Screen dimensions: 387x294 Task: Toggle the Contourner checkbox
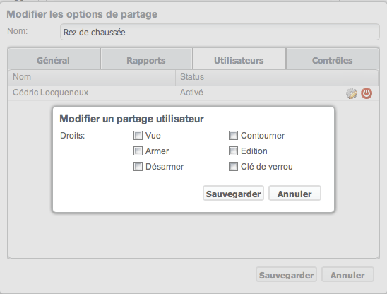click(x=233, y=136)
